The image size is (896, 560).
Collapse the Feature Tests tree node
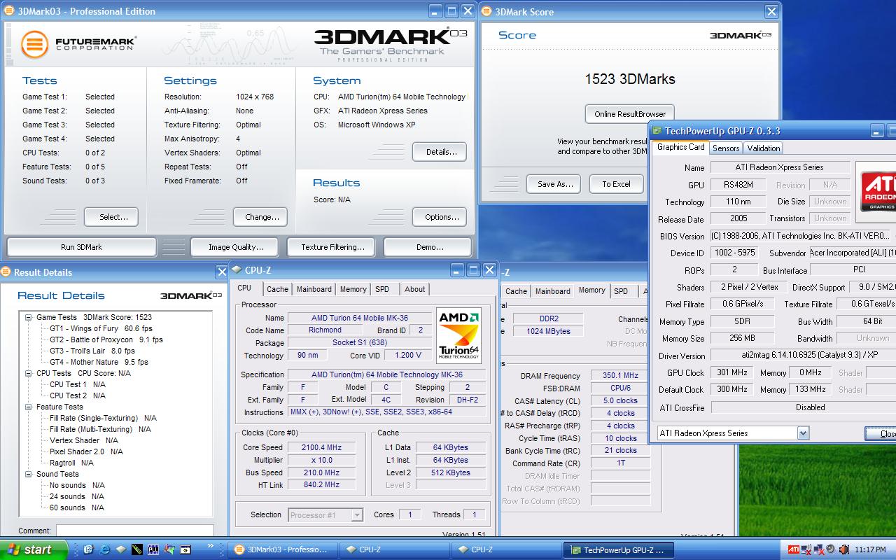tap(29, 407)
